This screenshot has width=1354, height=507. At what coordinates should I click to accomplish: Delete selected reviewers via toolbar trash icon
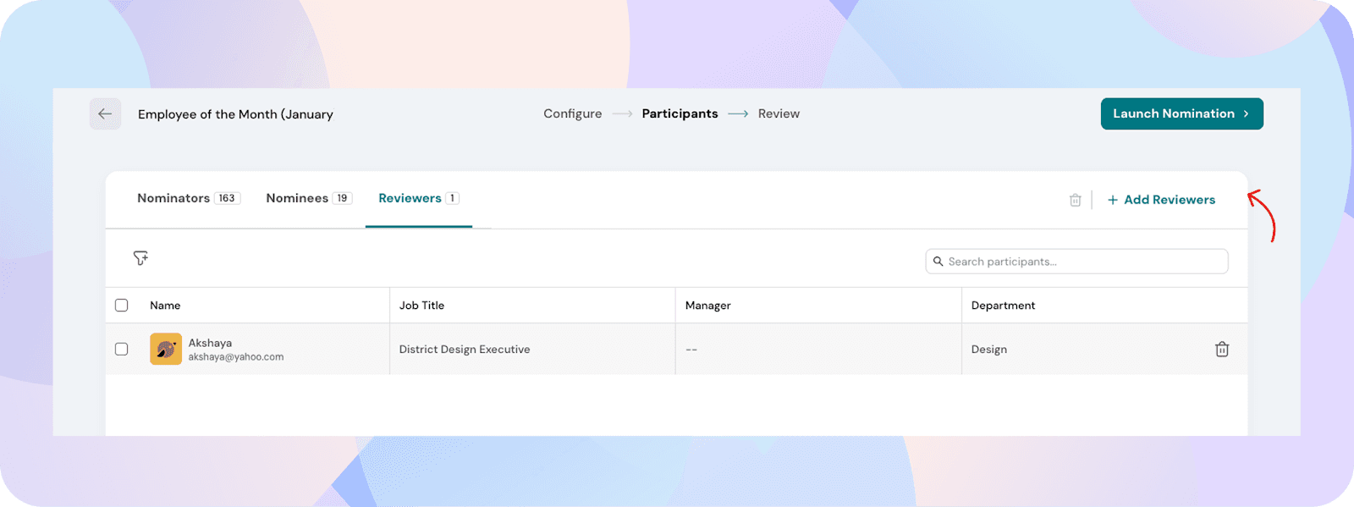click(x=1075, y=200)
